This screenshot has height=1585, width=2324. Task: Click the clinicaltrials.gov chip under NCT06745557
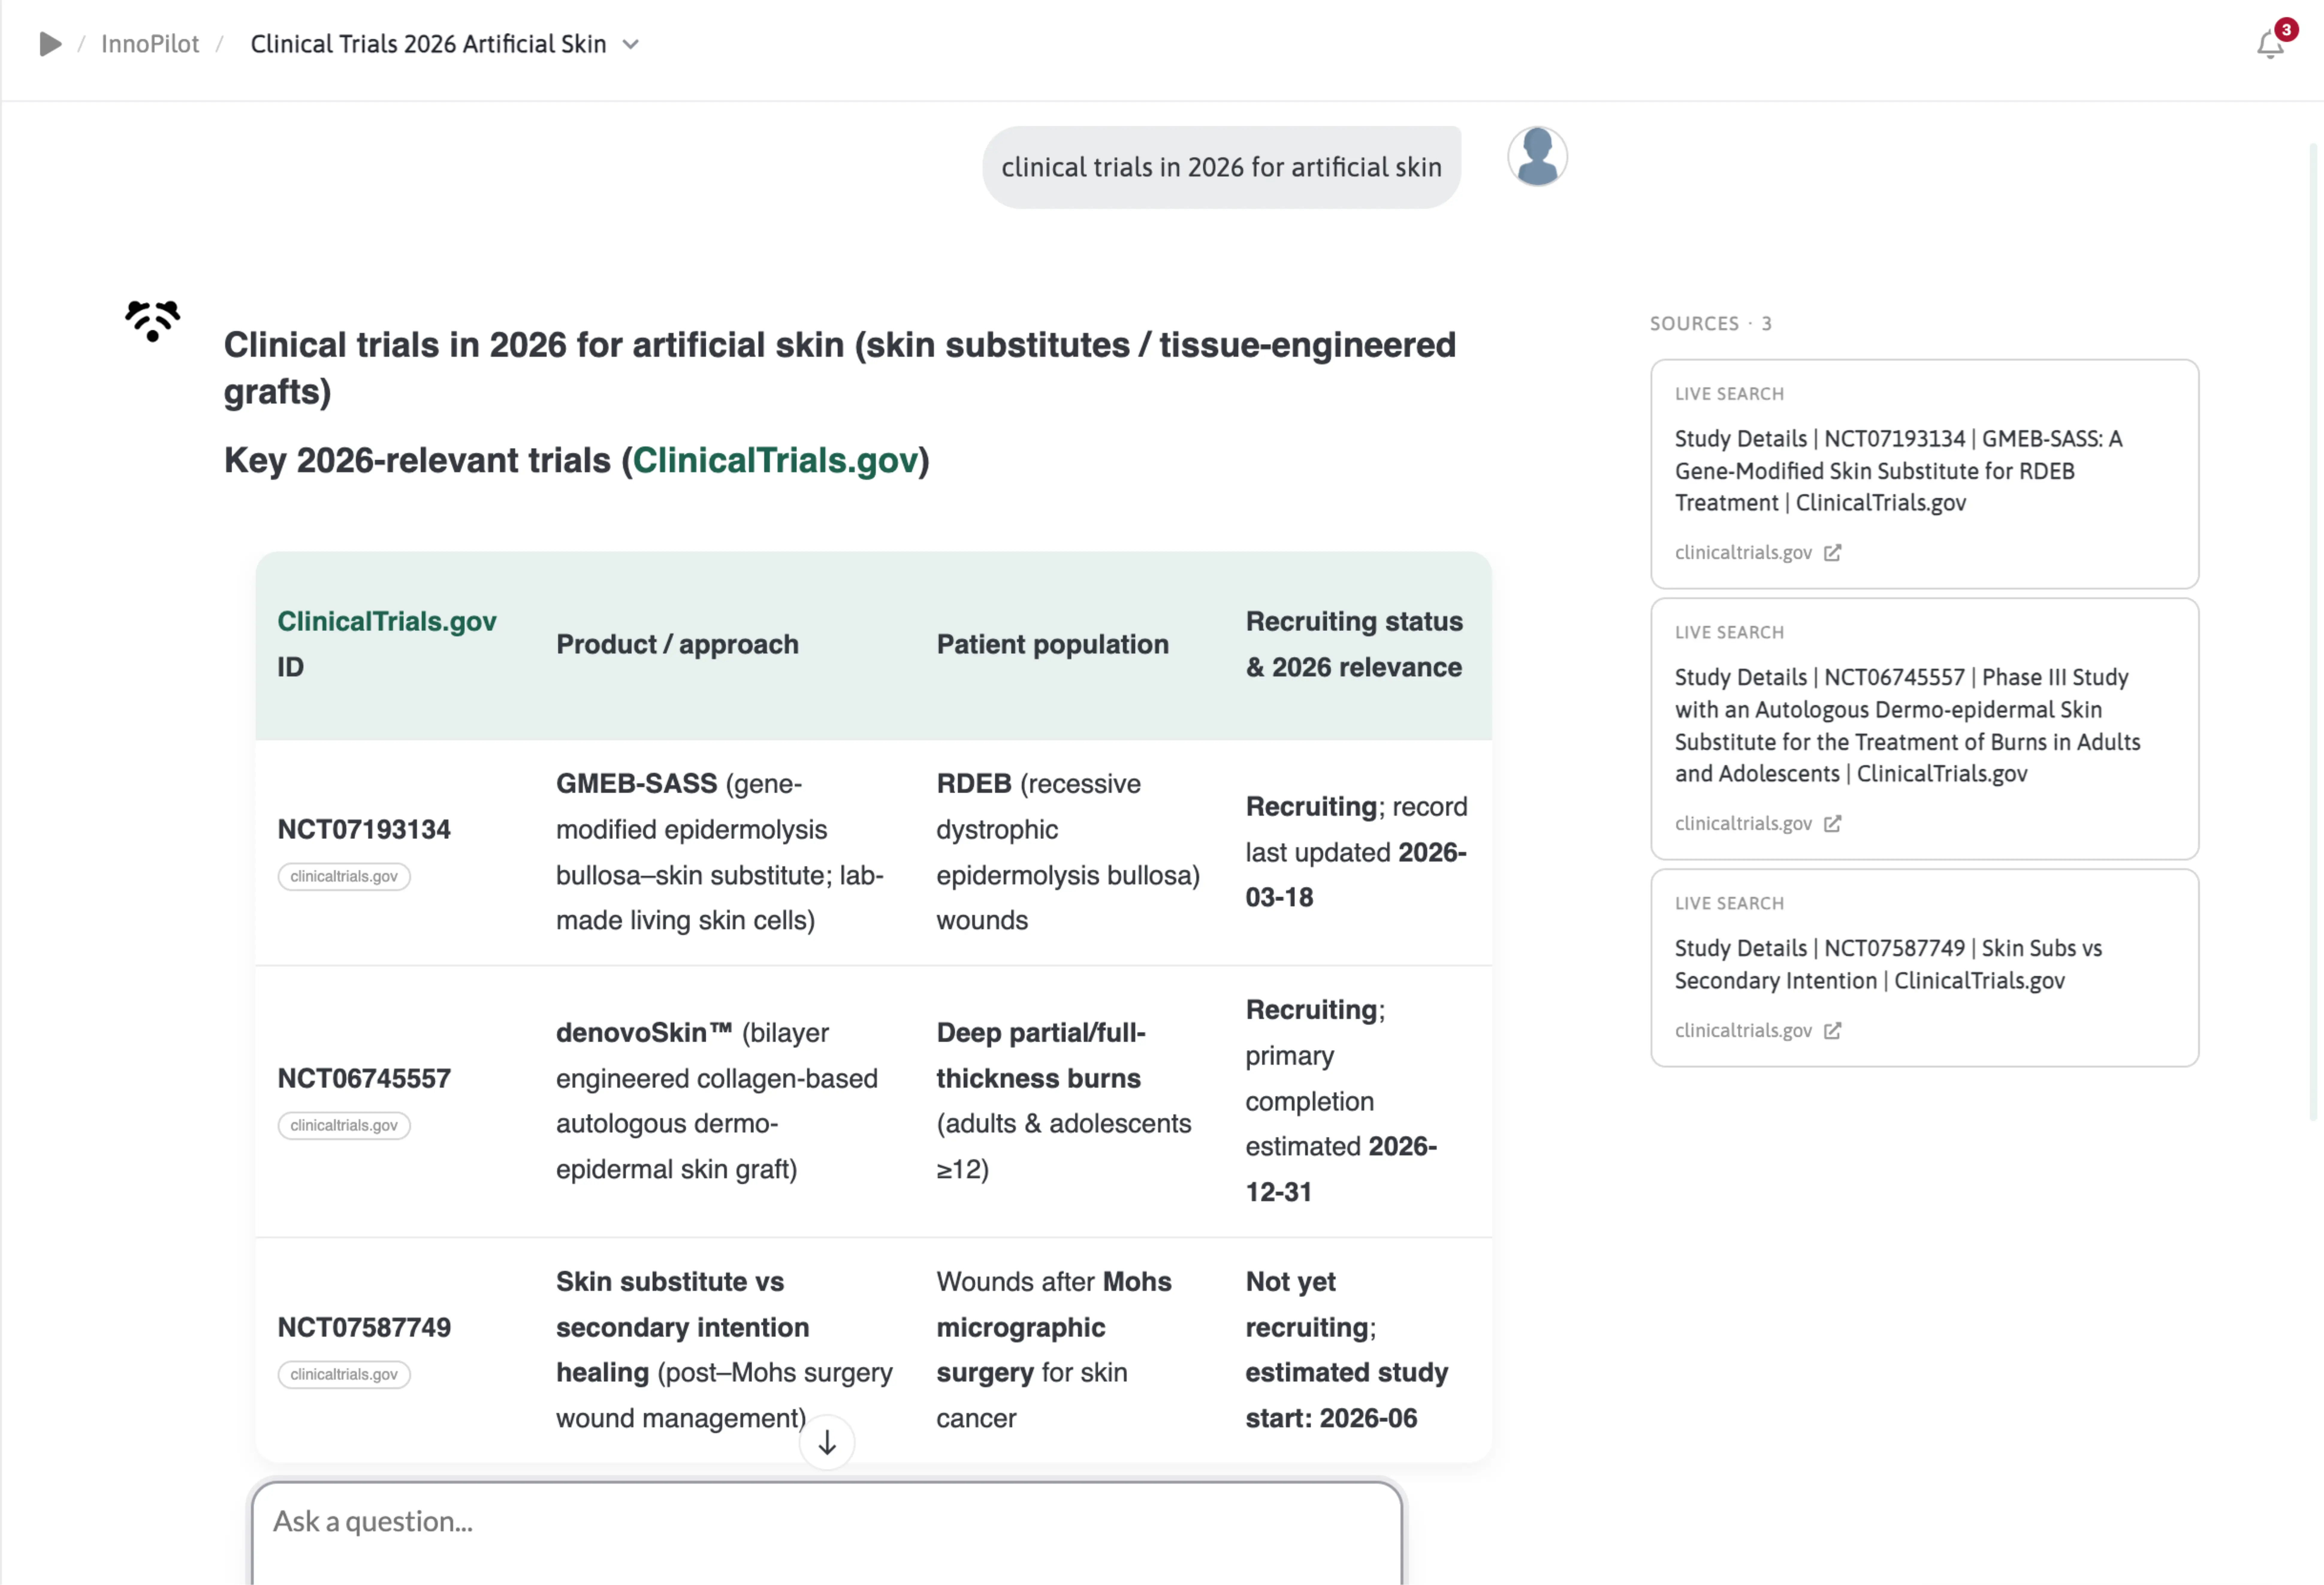point(344,1126)
